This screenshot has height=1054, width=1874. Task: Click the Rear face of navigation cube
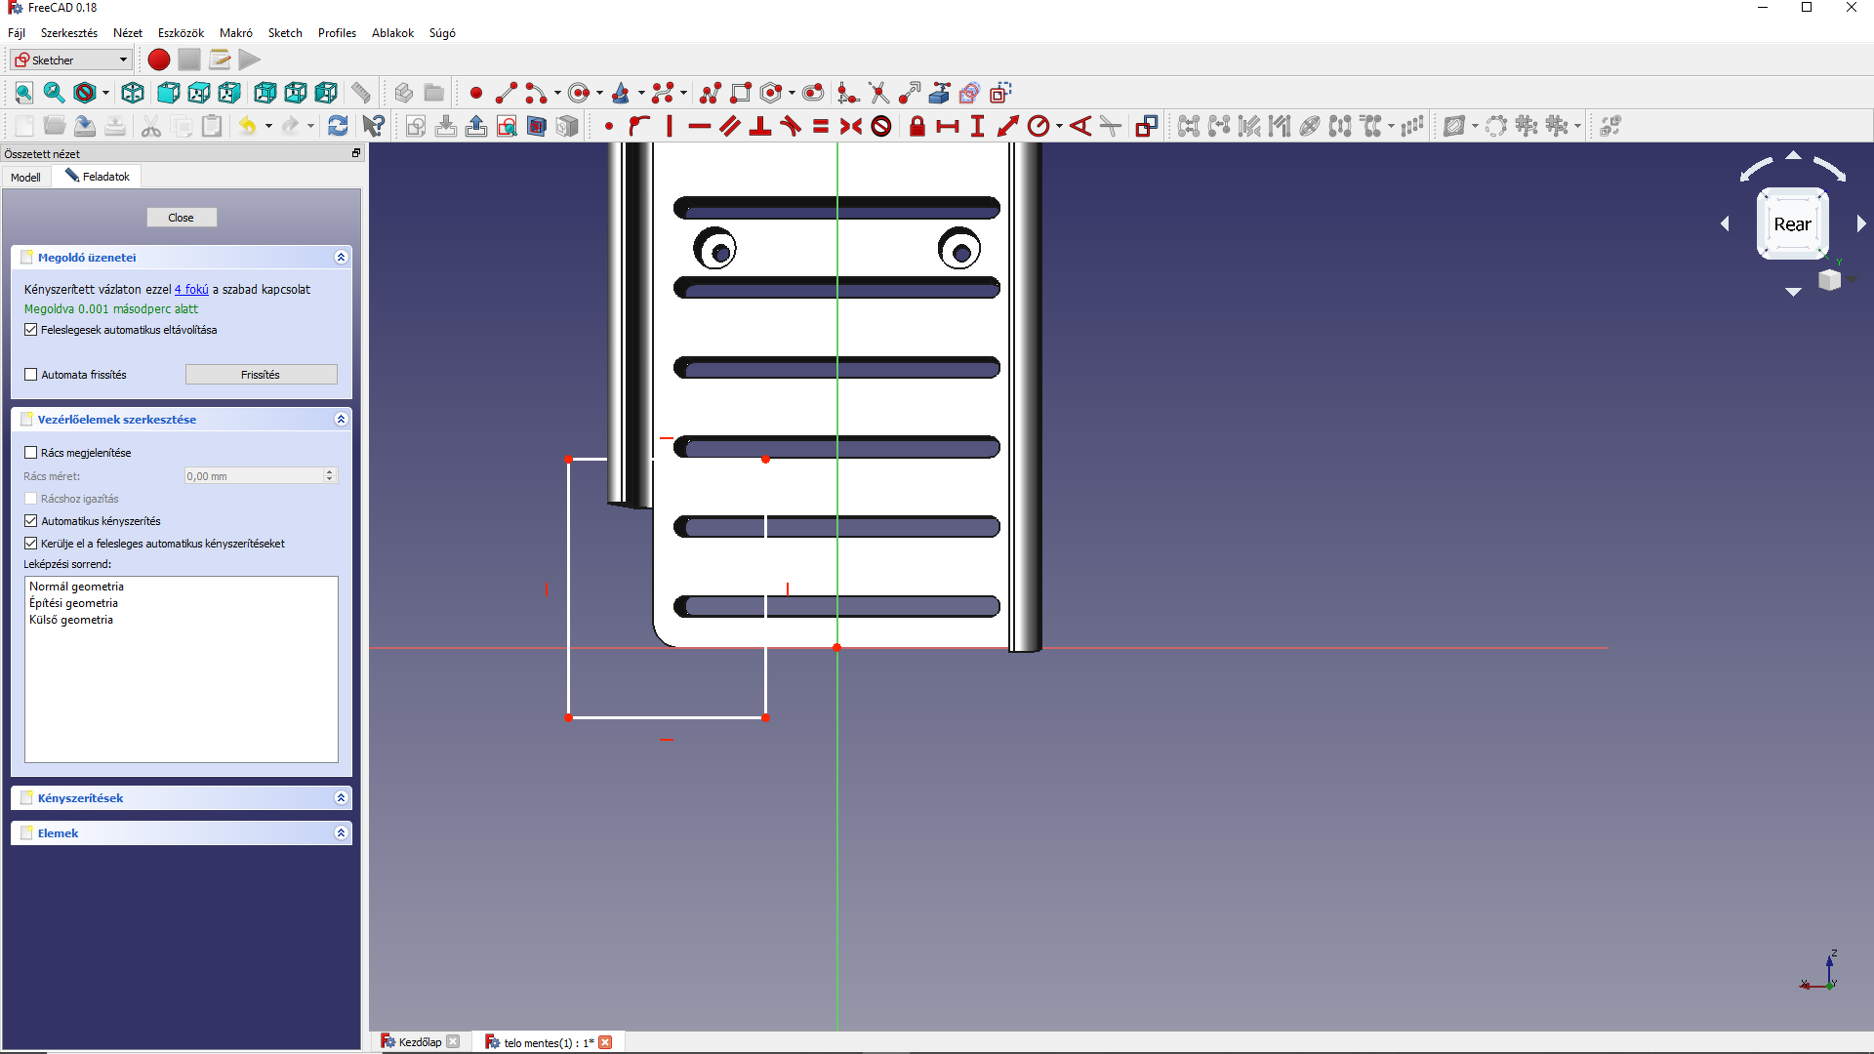tap(1792, 224)
